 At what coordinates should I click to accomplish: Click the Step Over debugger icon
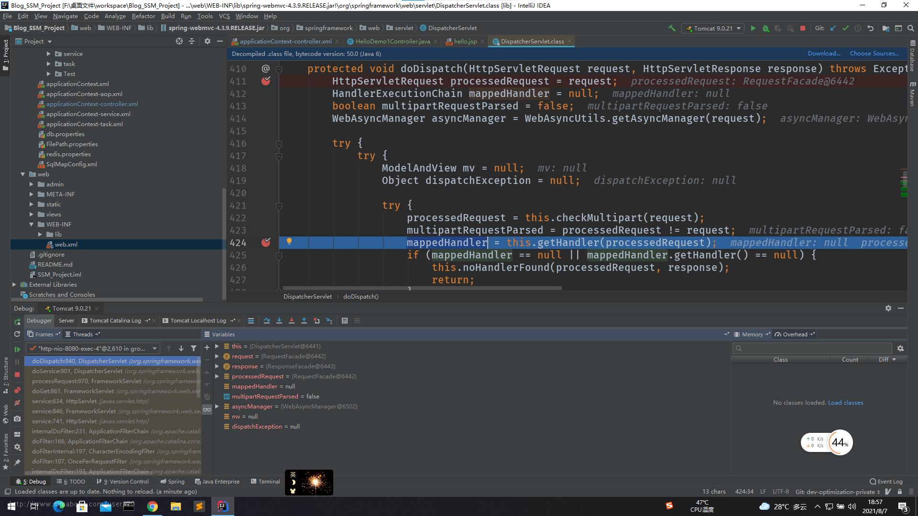point(266,321)
